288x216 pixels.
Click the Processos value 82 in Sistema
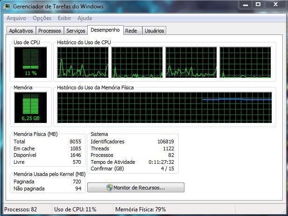pos(171,155)
